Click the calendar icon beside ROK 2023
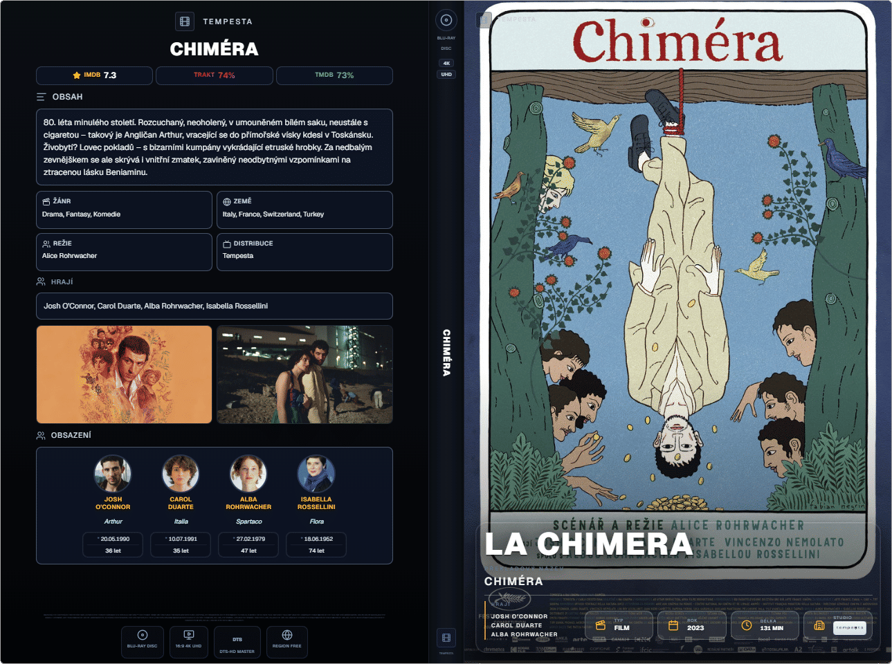 [x=673, y=625]
